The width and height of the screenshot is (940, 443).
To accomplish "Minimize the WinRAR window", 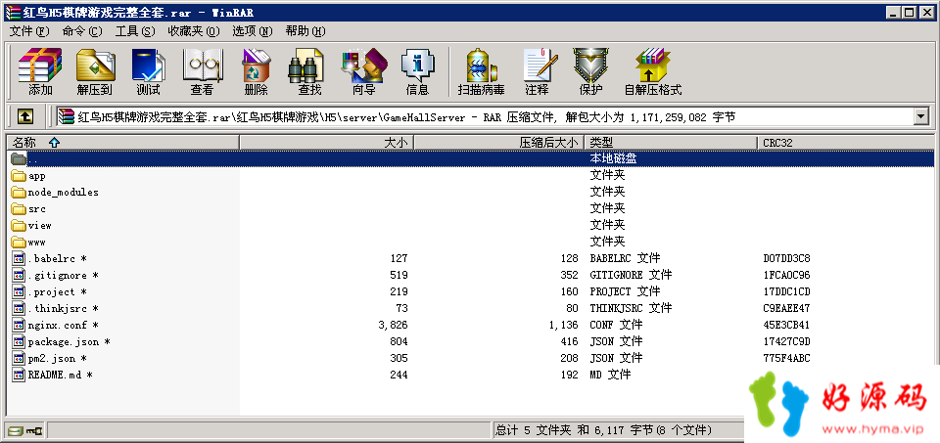I will tap(894, 12).
